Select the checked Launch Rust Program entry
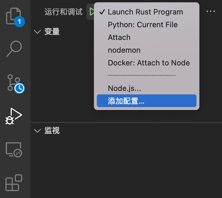Image resolution: width=222 pixels, height=198 pixels. click(147, 12)
